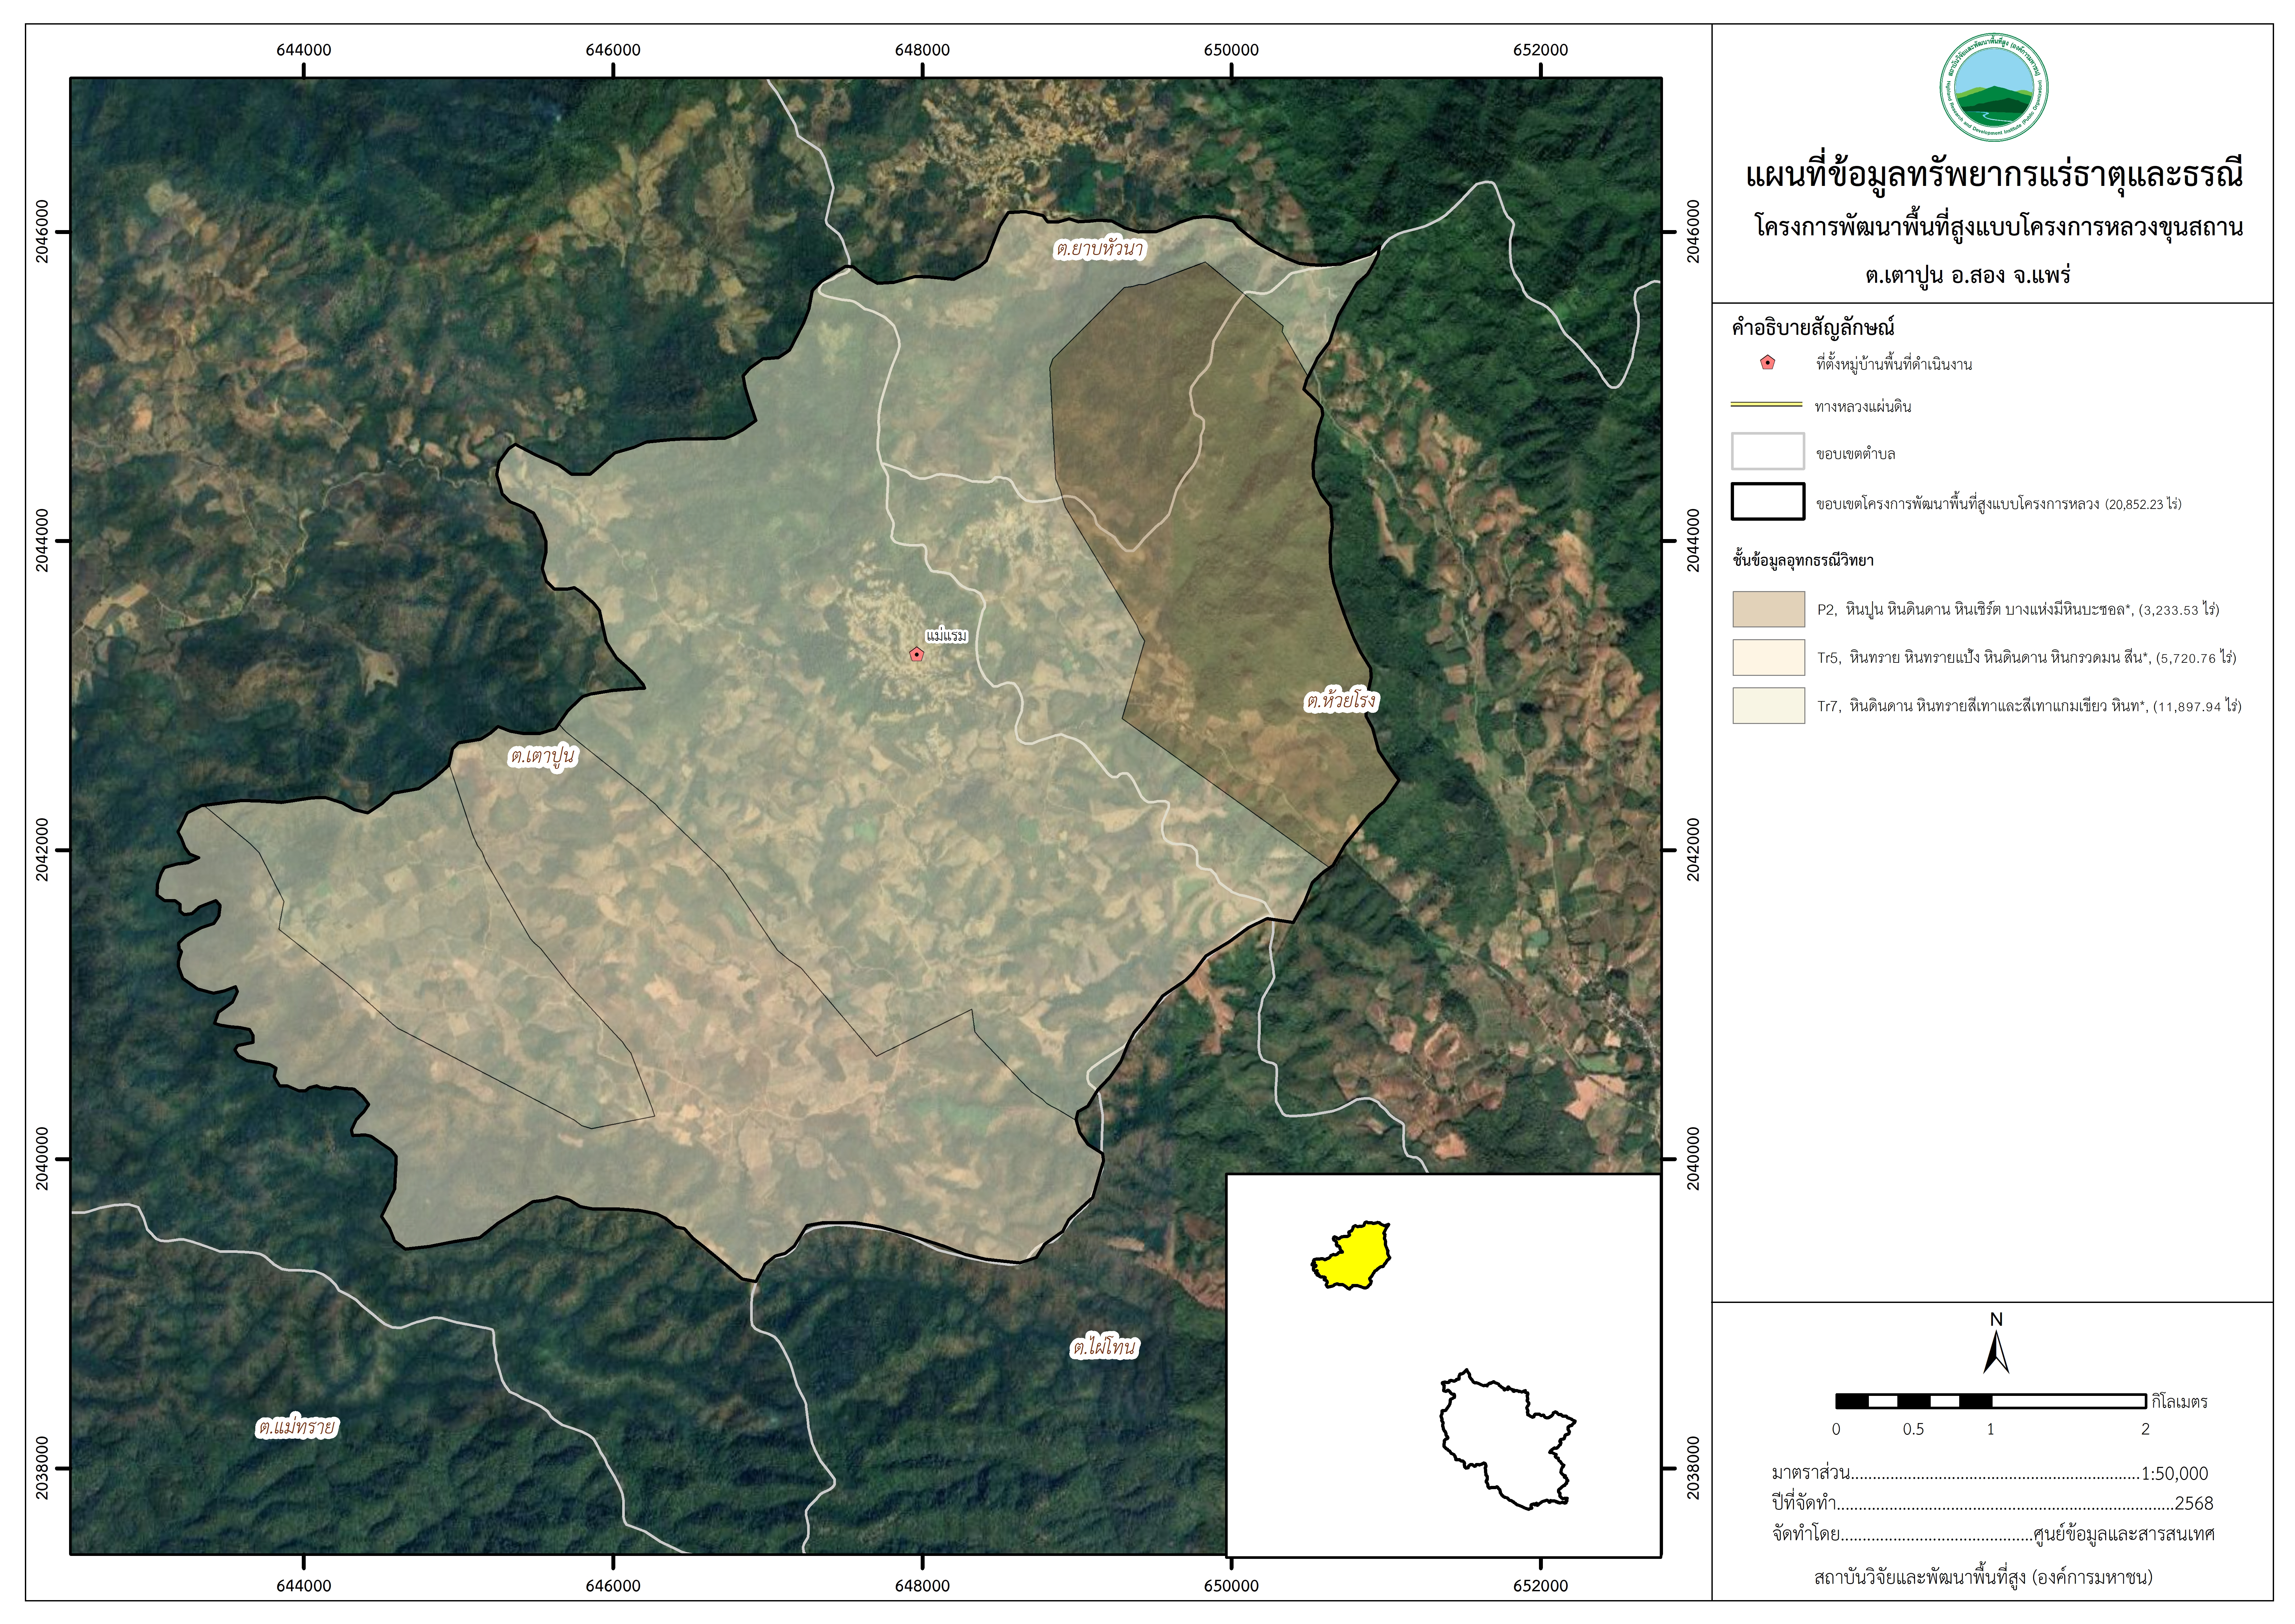The image size is (2295, 1624).
Task: Click the 648000 easting label on the top axis
Action: [x=922, y=50]
